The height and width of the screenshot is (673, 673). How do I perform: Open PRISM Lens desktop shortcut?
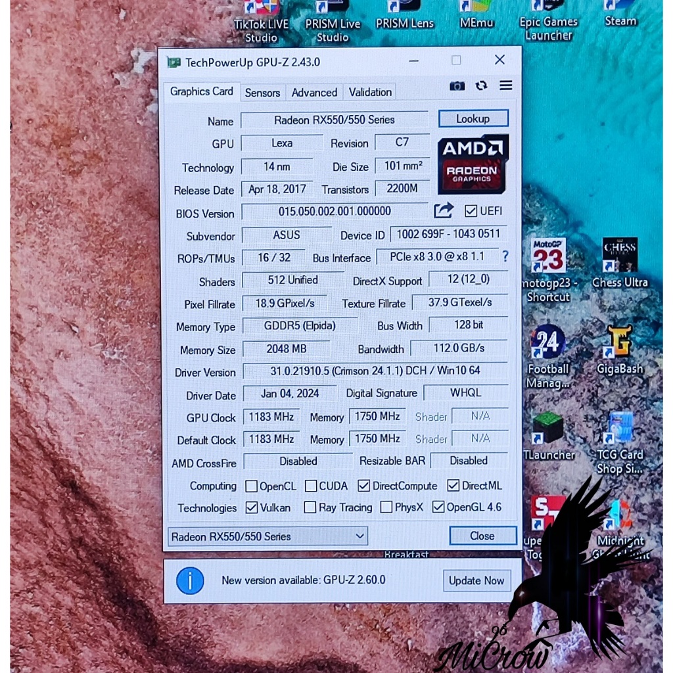point(405,16)
